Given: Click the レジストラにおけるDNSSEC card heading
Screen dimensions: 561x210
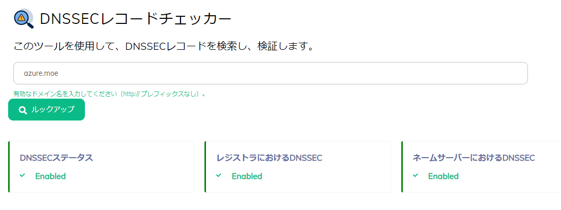Looking at the screenshot, I should coord(269,158).
